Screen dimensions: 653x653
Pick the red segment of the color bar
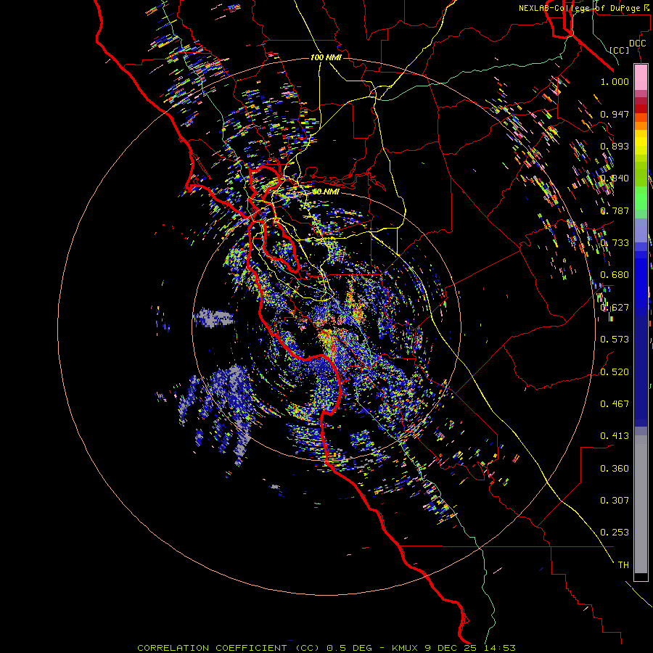tap(641, 108)
